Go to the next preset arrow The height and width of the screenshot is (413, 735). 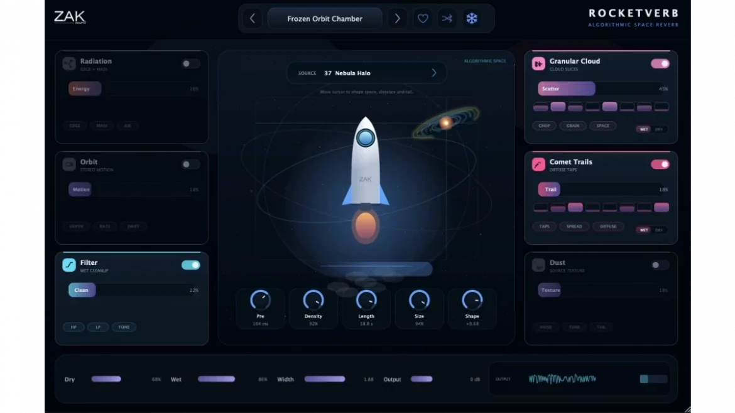point(397,19)
